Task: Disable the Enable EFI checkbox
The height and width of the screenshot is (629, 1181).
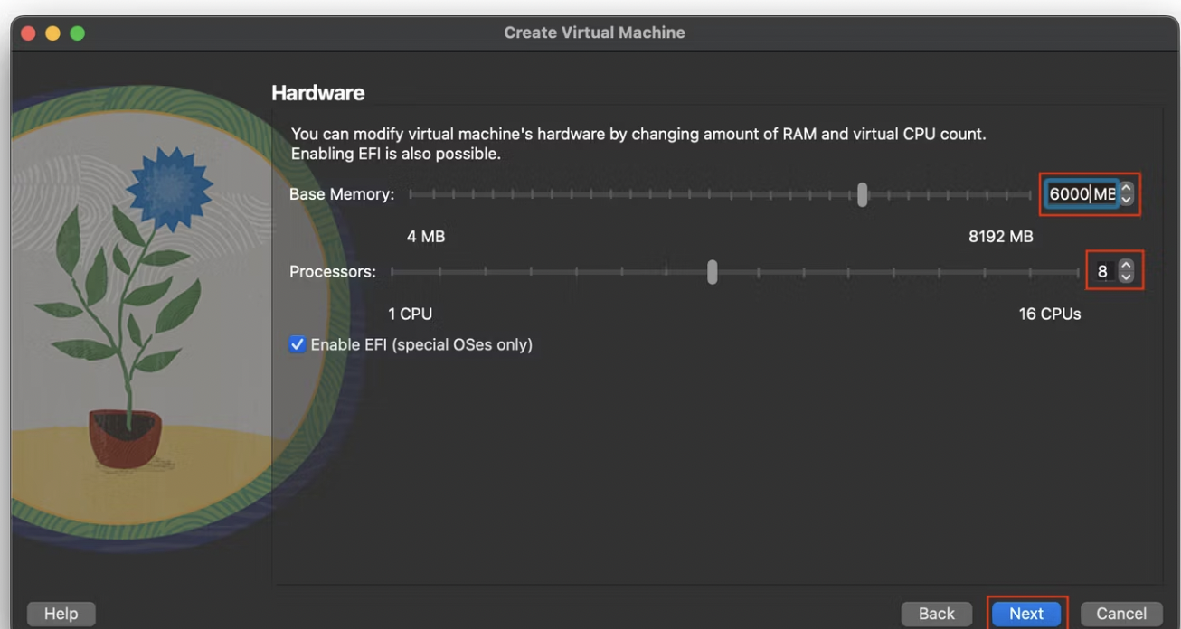Action: point(298,344)
